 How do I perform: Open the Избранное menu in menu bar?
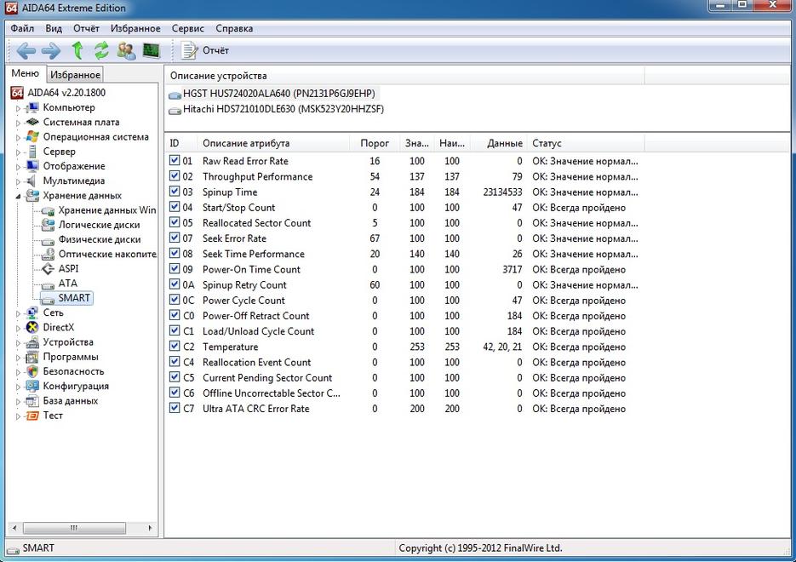[x=135, y=28]
